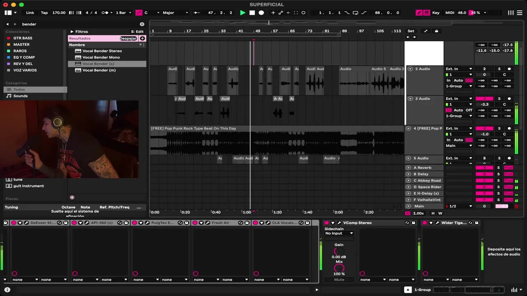Stop playback with the square stop button
Screen dimensions: 527x296
(x=252, y=13)
